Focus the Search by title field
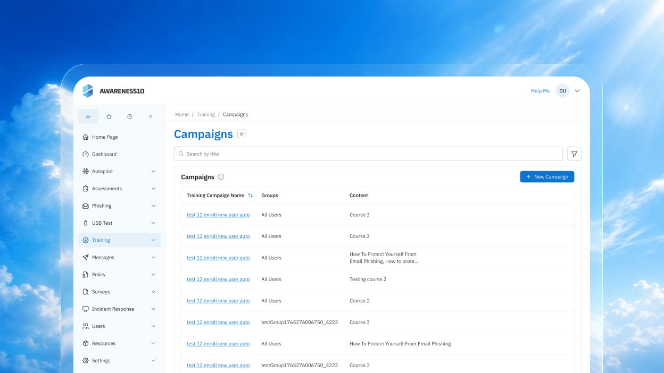664x373 pixels. pyautogui.click(x=368, y=154)
